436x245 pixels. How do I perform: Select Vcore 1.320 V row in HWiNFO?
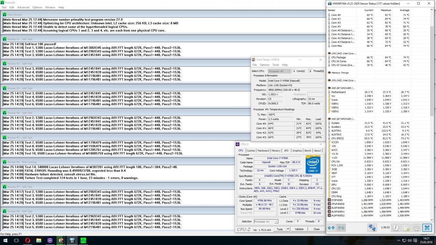pos(369,181)
